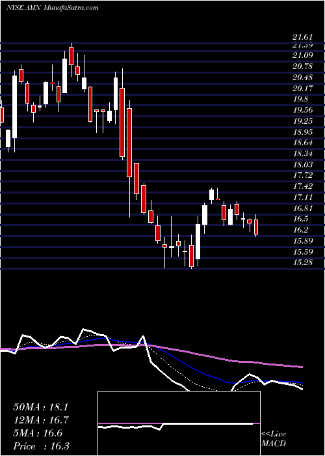The height and width of the screenshot is (456, 325).
Task: Select the 19.8 price axis label
Action: pyautogui.click(x=300, y=99)
